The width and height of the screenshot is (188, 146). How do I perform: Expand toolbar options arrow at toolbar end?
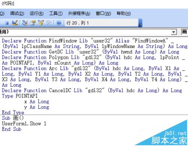140,23
